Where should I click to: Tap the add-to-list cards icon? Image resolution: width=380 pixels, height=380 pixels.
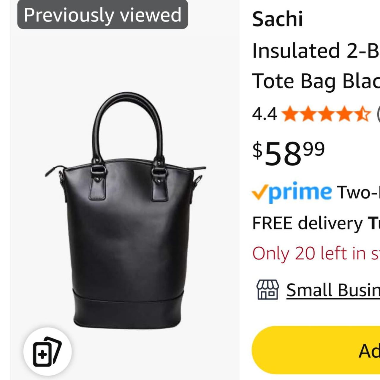pos(47,351)
